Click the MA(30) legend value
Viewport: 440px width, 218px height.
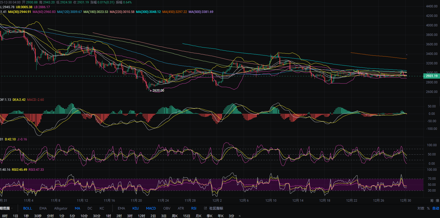pyautogui.click(x=20, y=12)
